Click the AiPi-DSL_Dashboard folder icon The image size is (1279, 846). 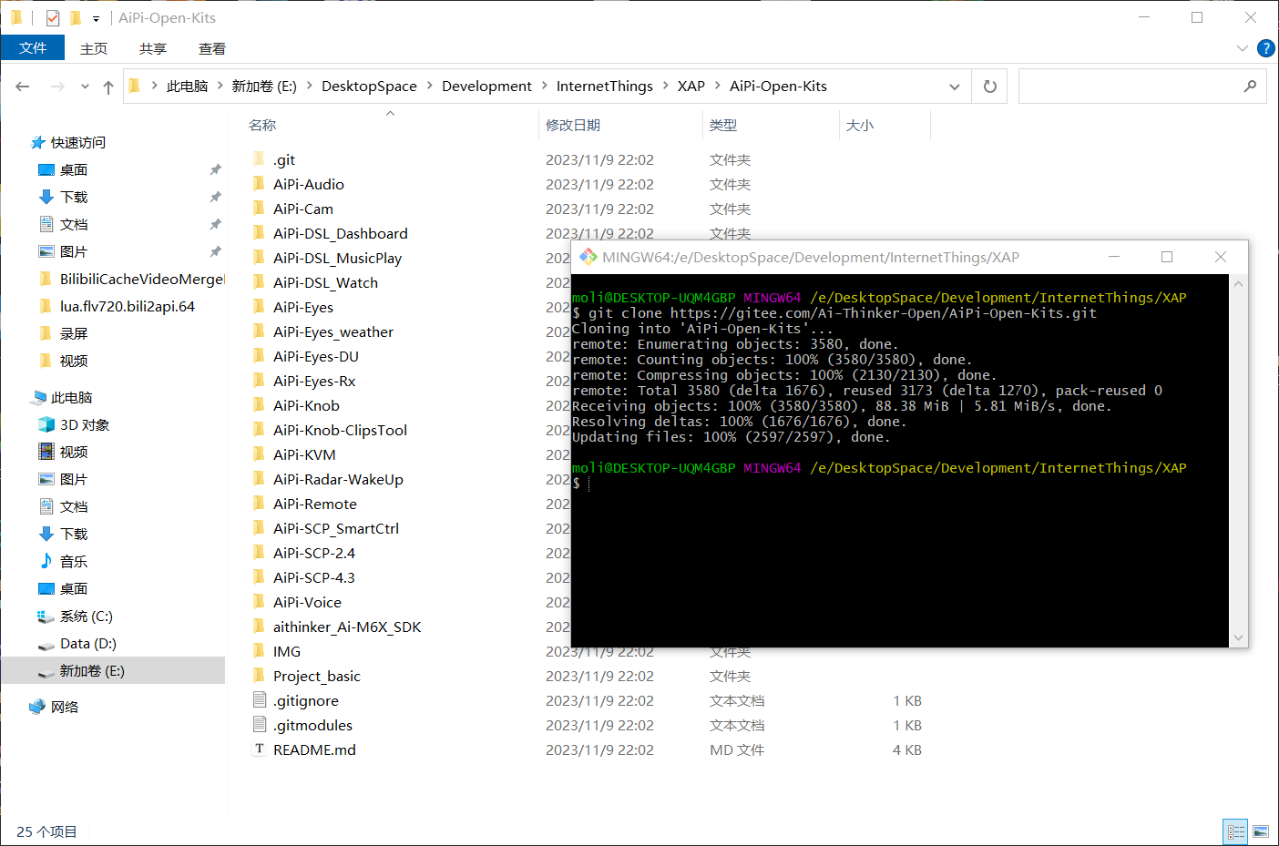tap(259, 233)
